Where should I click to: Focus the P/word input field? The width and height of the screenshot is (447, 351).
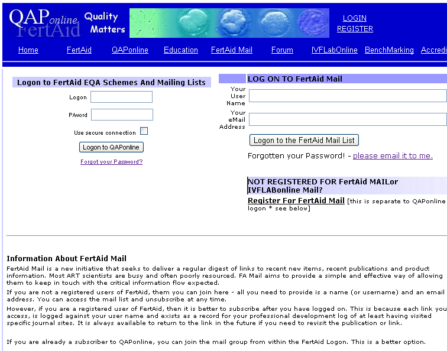point(122,115)
